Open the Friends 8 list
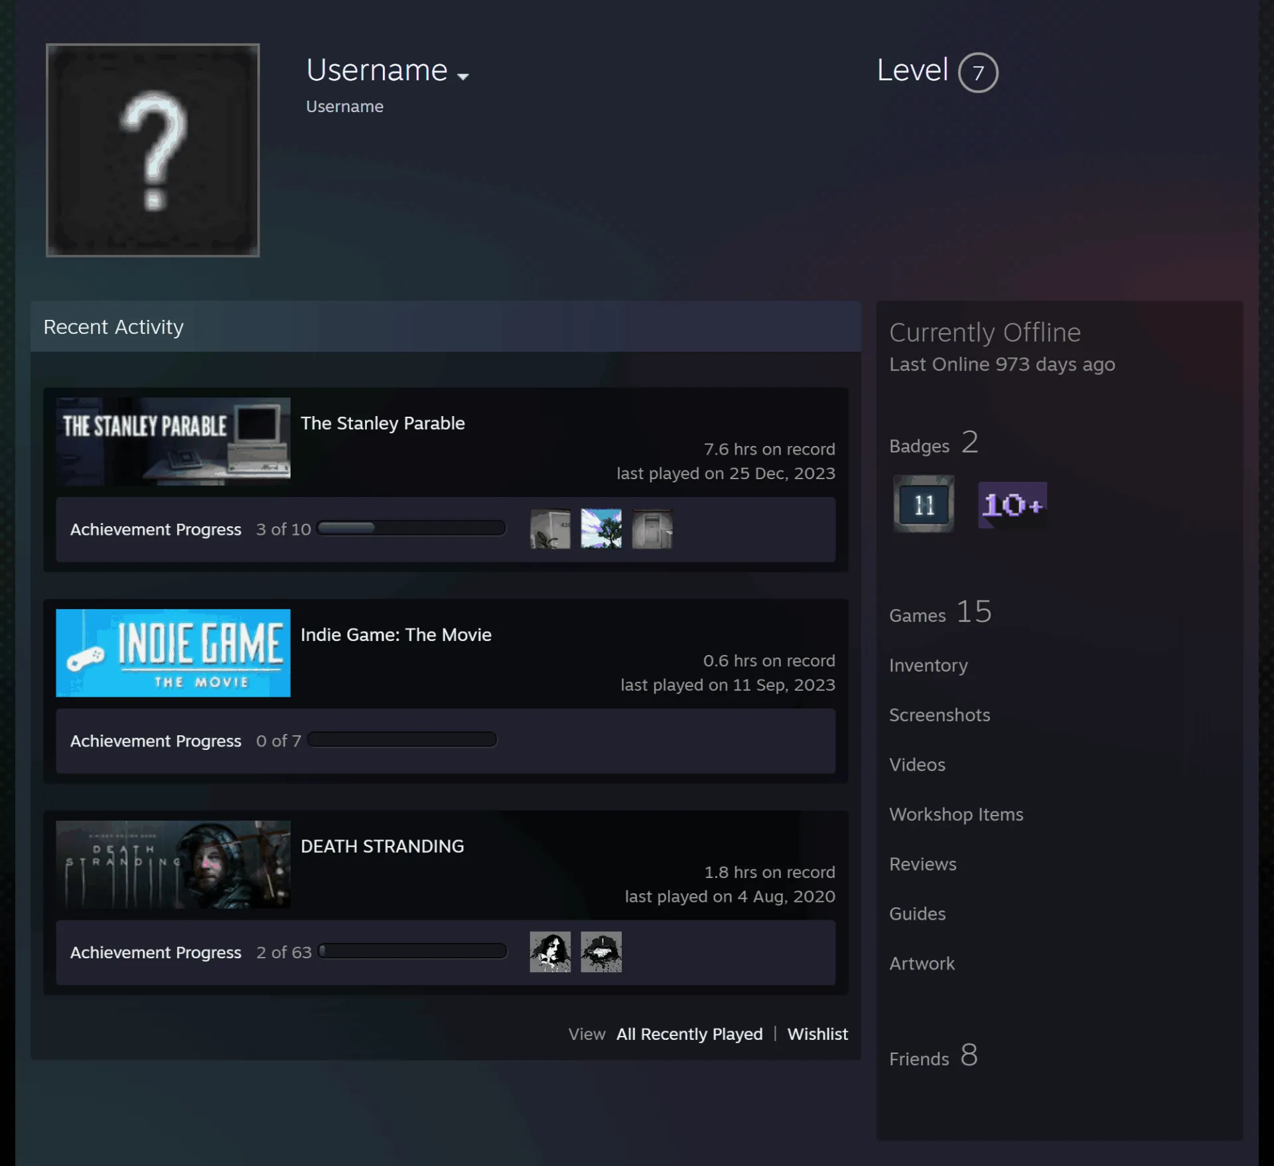The image size is (1274, 1166). coord(934,1056)
